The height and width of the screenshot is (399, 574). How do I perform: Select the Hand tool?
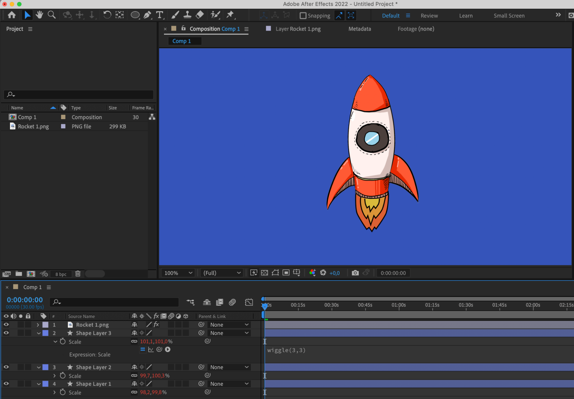39,15
